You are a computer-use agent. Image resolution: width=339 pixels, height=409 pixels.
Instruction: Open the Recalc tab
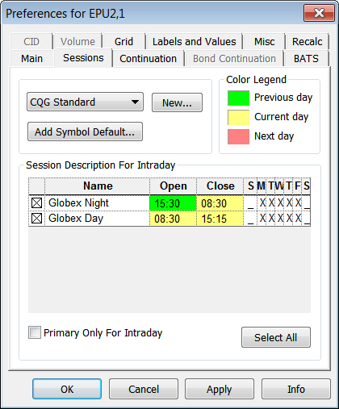[308, 42]
